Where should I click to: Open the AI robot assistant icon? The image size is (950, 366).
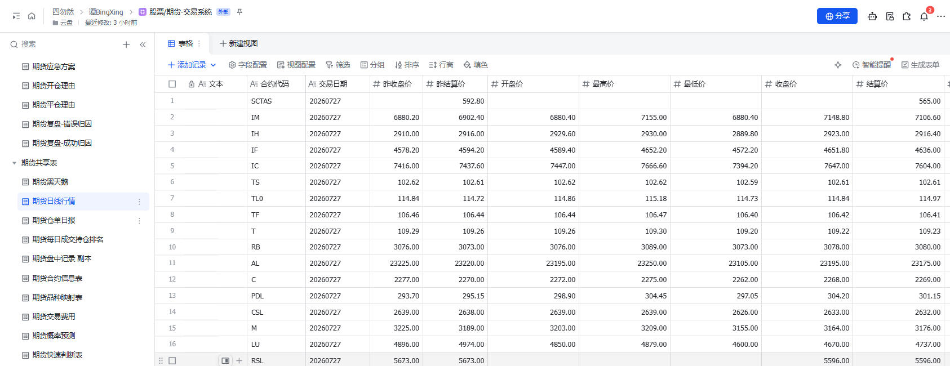tap(872, 16)
